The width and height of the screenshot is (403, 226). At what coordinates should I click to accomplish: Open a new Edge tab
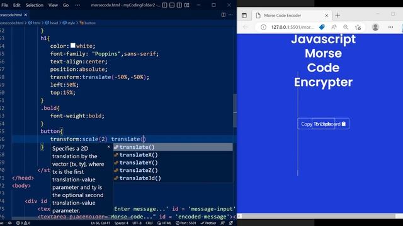[338, 15]
